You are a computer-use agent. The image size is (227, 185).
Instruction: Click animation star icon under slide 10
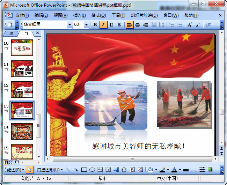(x=6, y=48)
